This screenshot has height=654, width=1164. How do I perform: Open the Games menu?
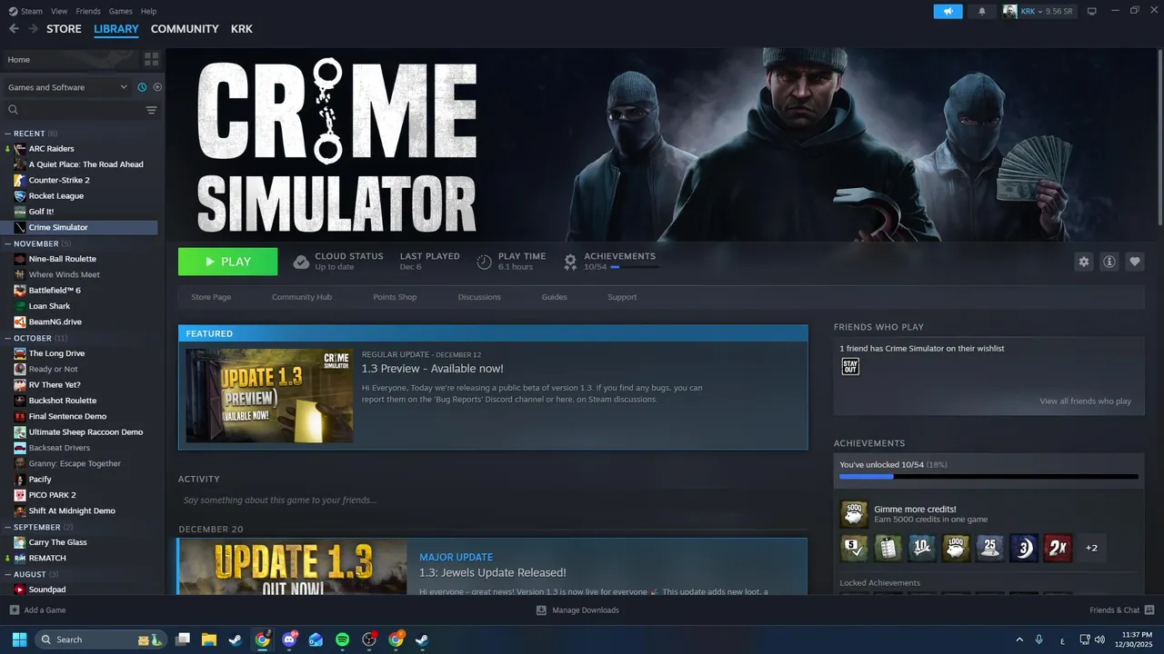pyautogui.click(x=120, y=11)
